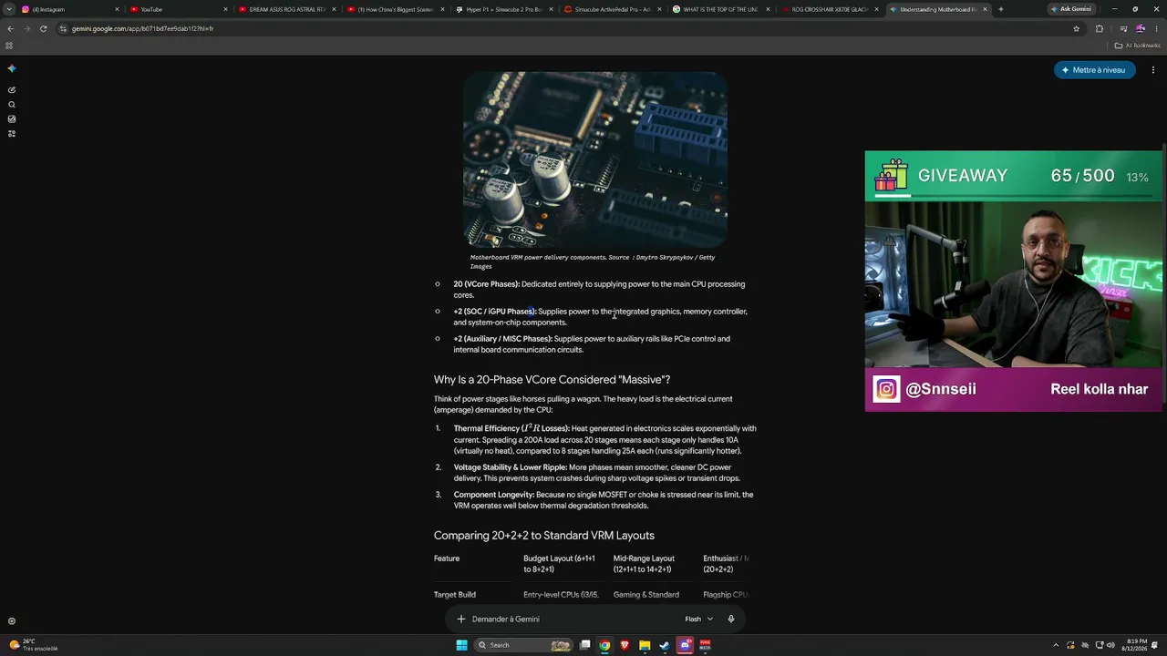Open the Windows Start menu
Screen dimensions: 1167x656
[462, 645]
